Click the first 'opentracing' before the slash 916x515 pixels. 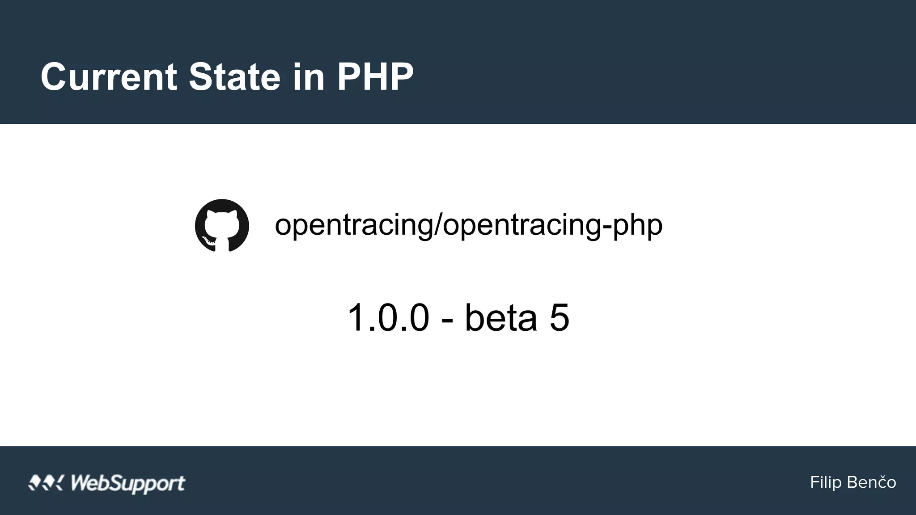[x=353, y=225]
